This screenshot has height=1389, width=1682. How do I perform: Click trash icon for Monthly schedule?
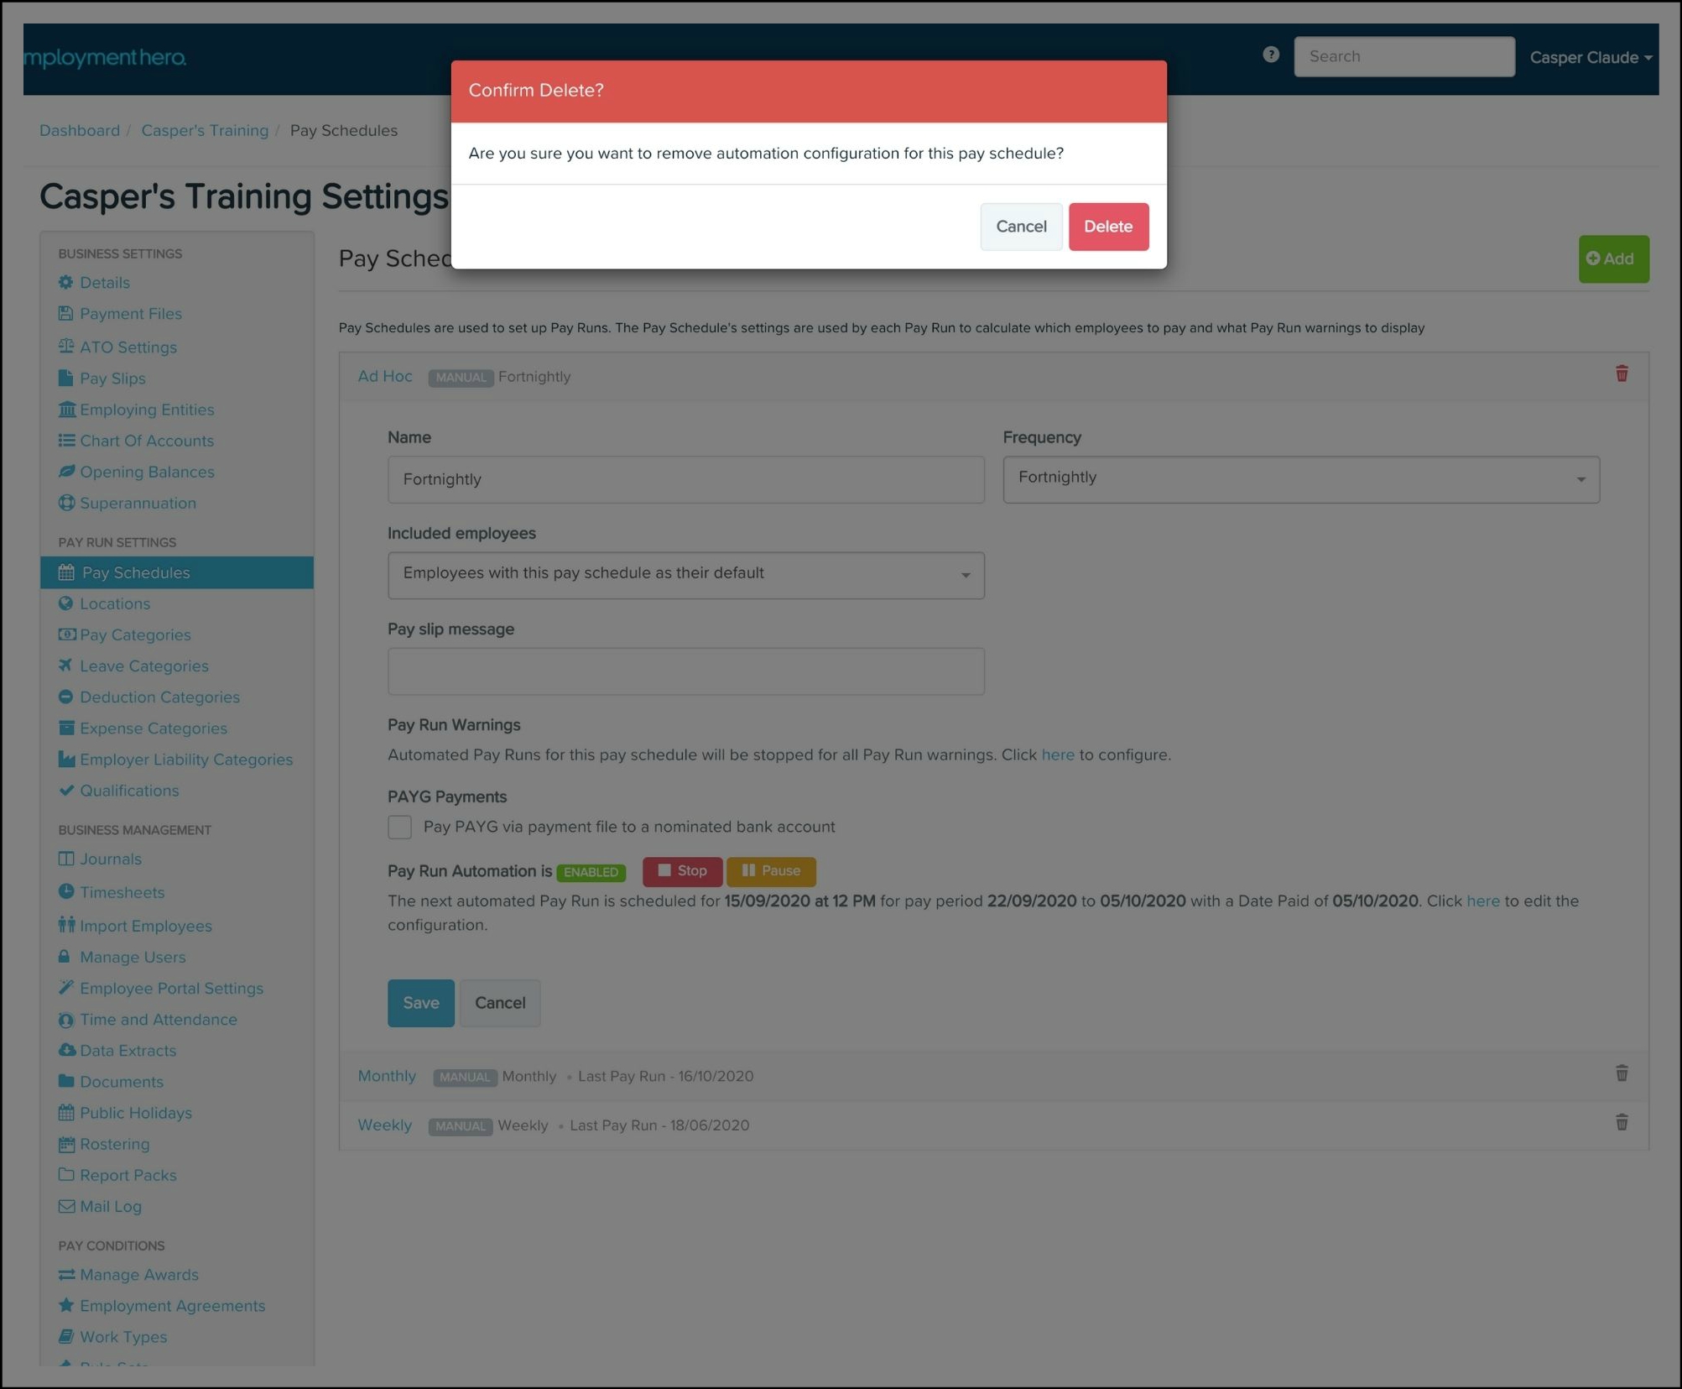click(1621, 1073)
